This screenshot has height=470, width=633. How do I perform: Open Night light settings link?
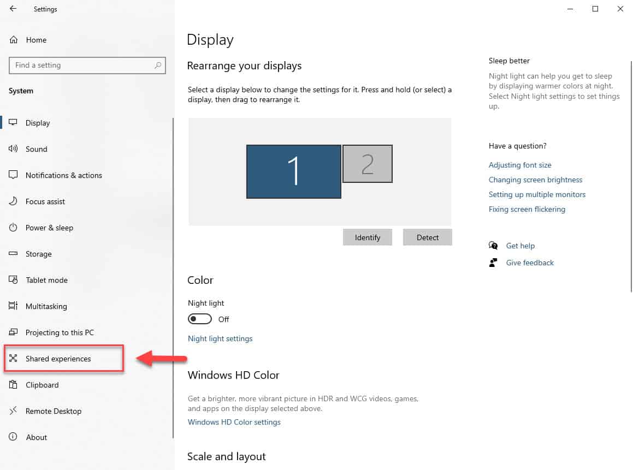(x=220, y=338)
